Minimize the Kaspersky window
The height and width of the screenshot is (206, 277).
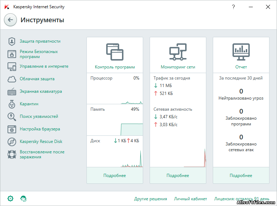click(x=251, y=7)
